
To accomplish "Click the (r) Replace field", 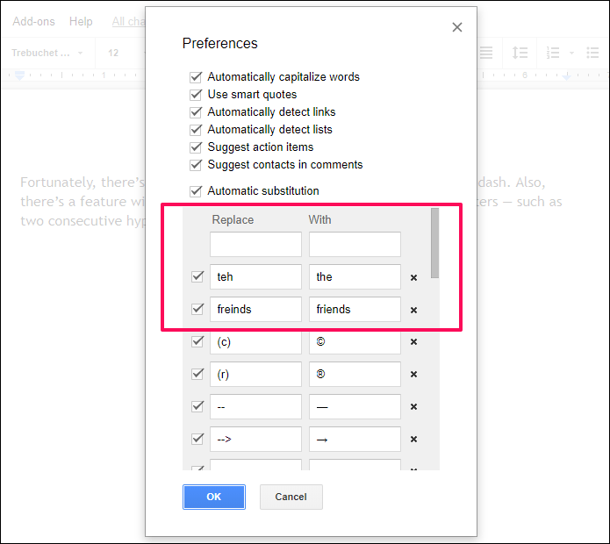I will [255, 374].
